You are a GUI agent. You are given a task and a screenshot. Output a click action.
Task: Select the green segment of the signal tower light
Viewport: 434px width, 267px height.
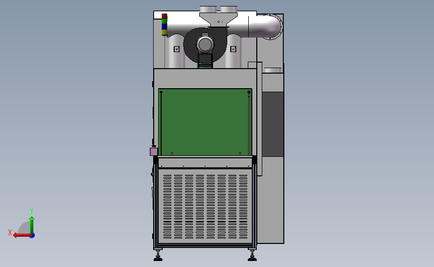click(x=164, y=21)
